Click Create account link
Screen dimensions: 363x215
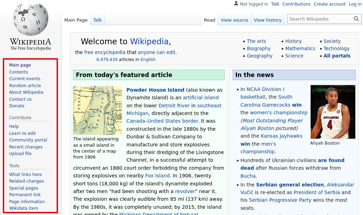point(330,4)
